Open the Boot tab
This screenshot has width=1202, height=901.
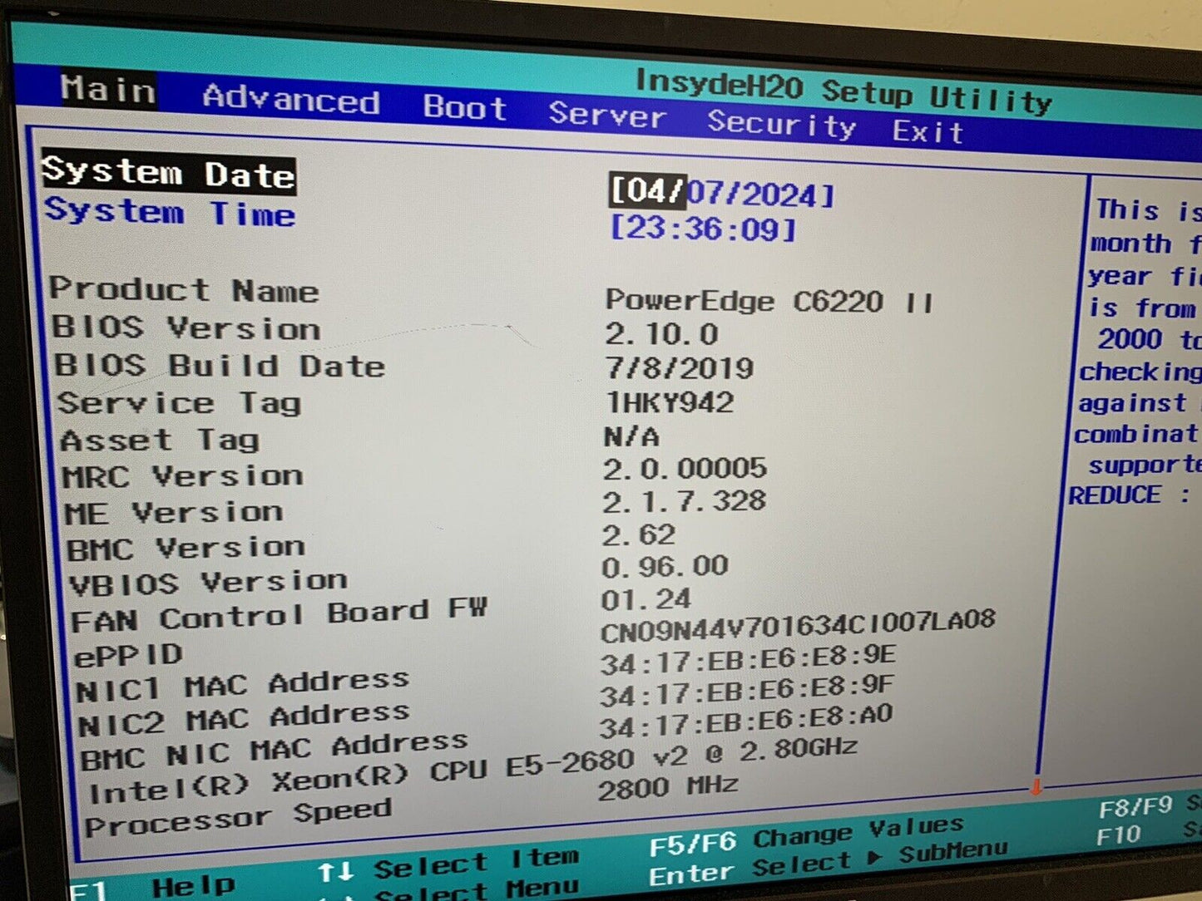pyautogui.click(x=465, y=108)
